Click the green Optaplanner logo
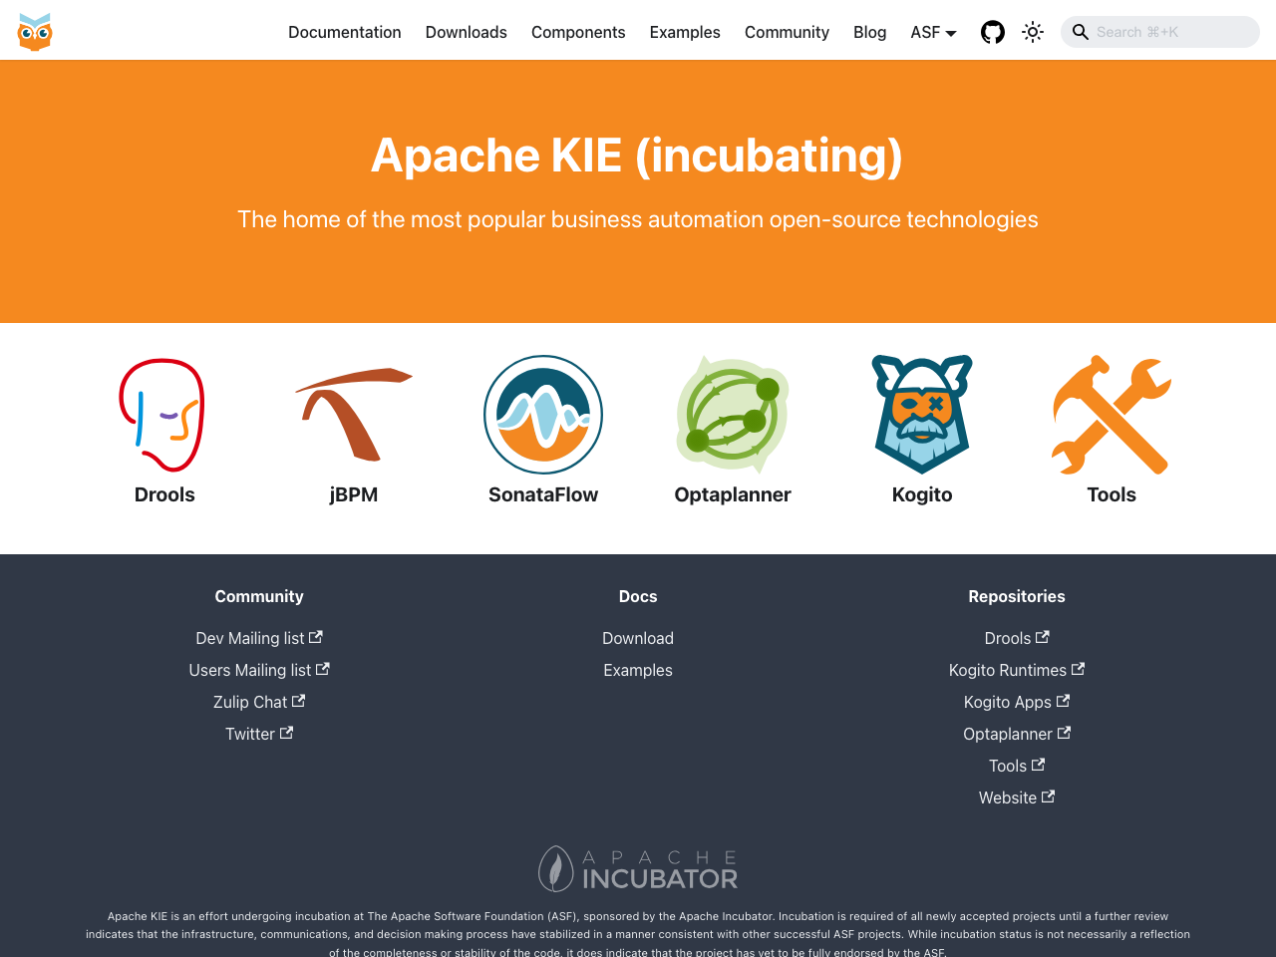This screenshot has height=957, width=1276. [733, 415]
